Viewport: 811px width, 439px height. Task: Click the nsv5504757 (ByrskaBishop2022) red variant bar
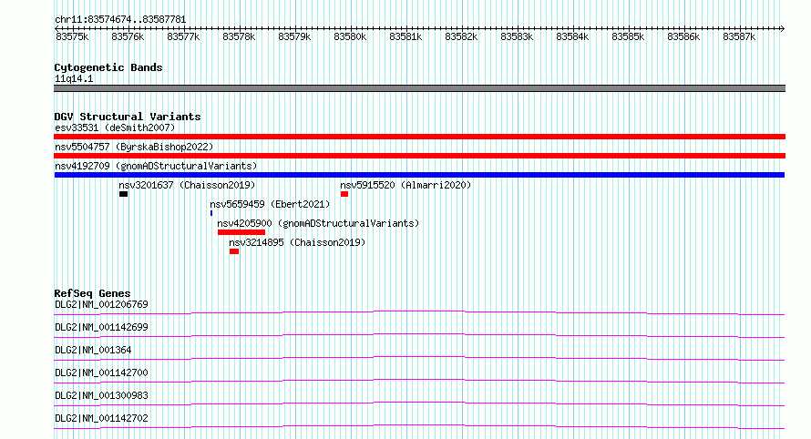419,156
